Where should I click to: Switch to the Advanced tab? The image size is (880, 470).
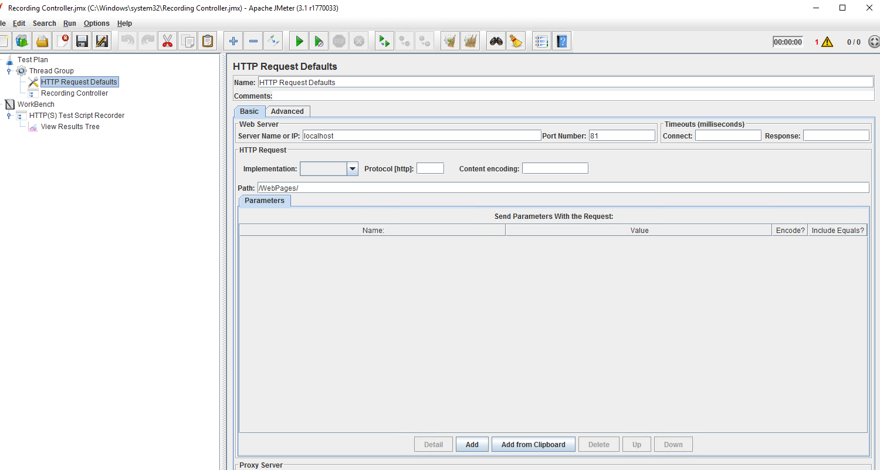(287, 111)
